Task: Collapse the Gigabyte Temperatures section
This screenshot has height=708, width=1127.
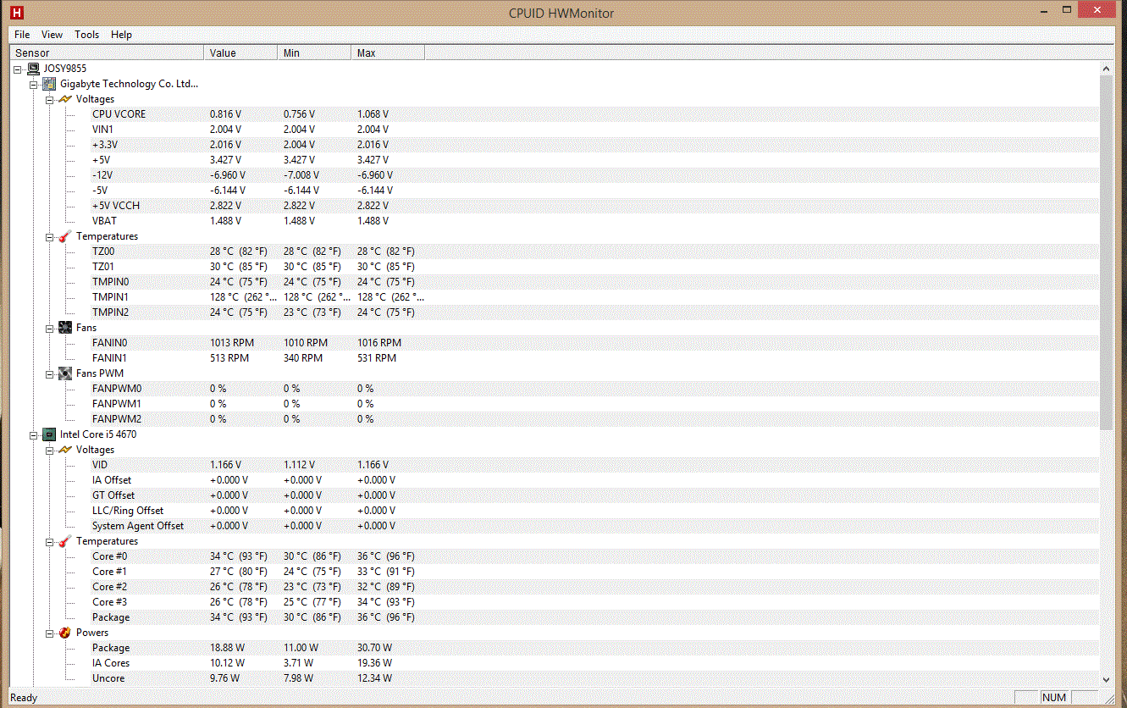Action: pos(49,237)
